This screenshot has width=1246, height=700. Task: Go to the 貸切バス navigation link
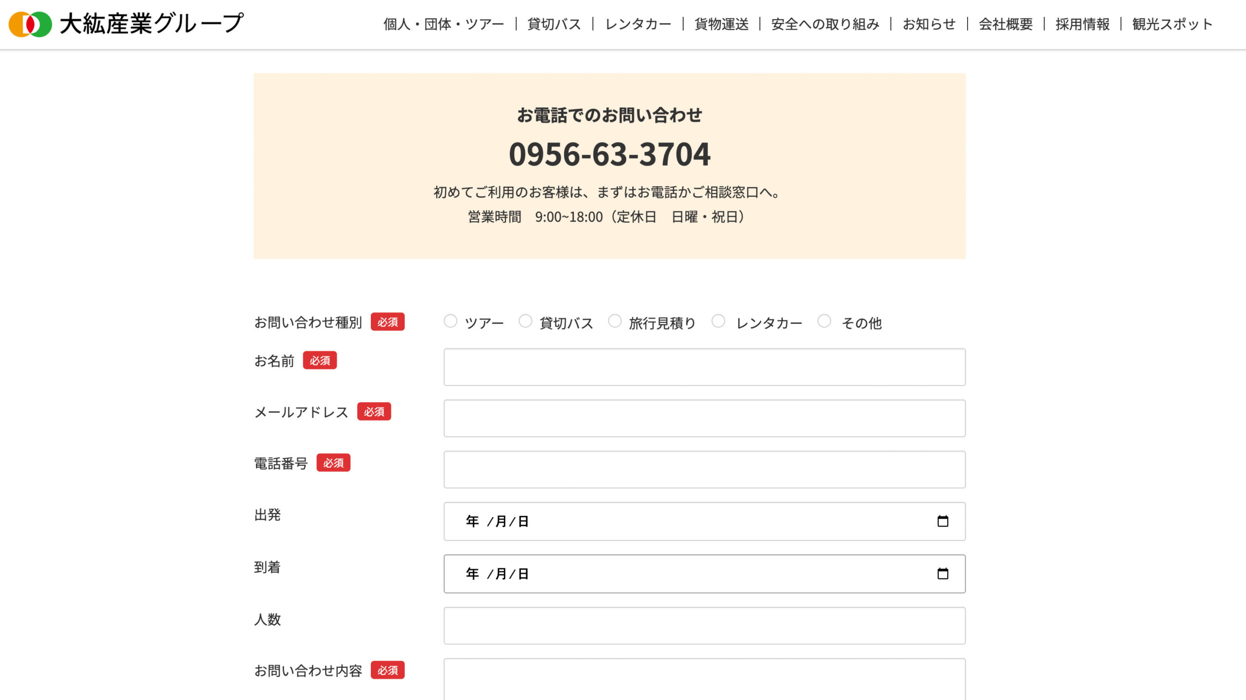tap(554, 24)
